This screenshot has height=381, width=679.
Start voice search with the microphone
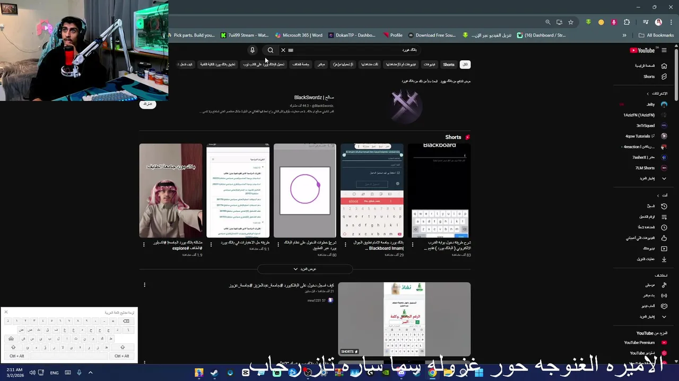point(253,50)
